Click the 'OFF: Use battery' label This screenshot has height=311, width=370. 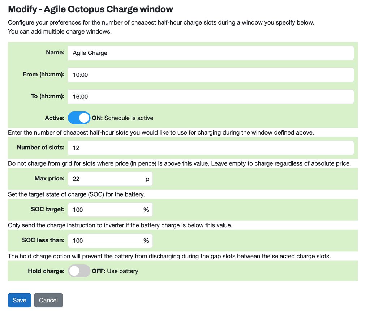(x=115, y=271)
